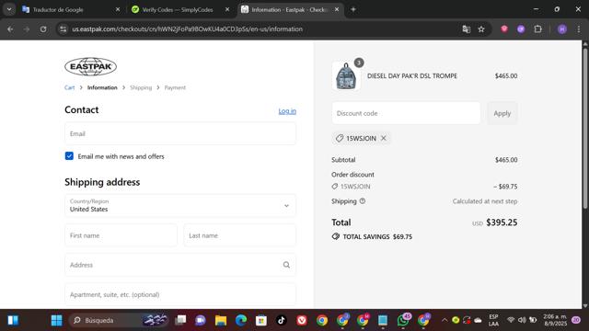
Task: Open the volume control in system tray
Action: [x=522, y=320]
